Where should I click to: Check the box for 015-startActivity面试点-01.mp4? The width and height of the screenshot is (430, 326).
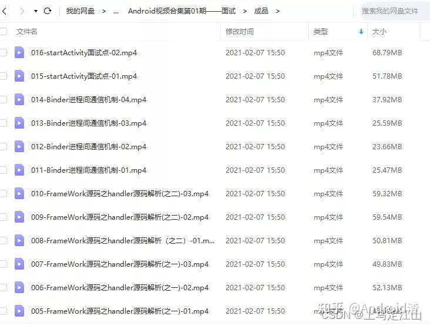coord(3,76)
